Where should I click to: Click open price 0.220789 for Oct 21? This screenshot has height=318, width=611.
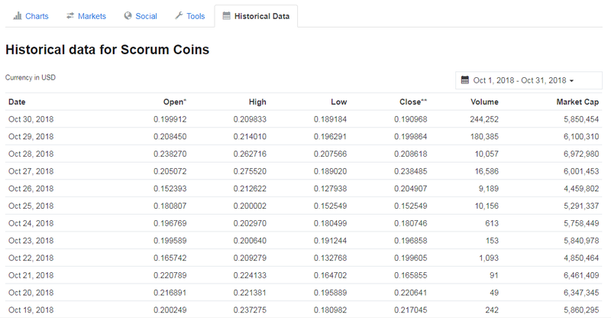click(x=170, y=275)
